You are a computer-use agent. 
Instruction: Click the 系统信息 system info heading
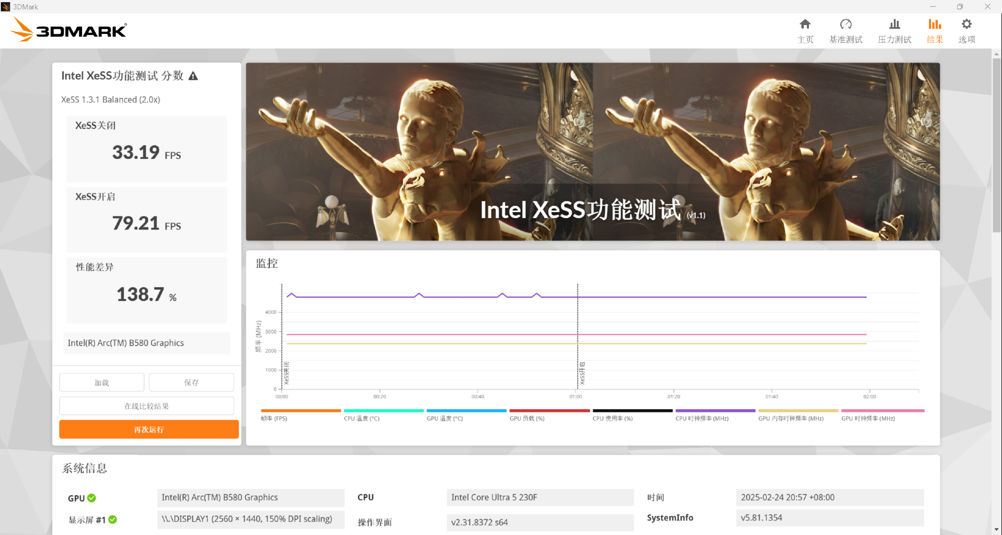(x=85, y=468)
